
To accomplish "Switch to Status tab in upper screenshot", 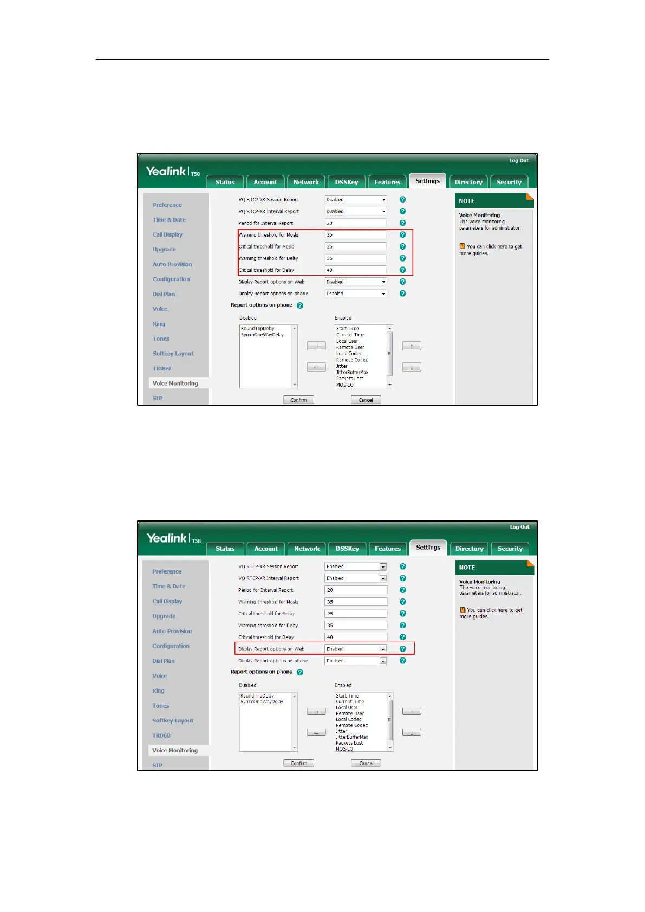I will (x=225, y=182).
